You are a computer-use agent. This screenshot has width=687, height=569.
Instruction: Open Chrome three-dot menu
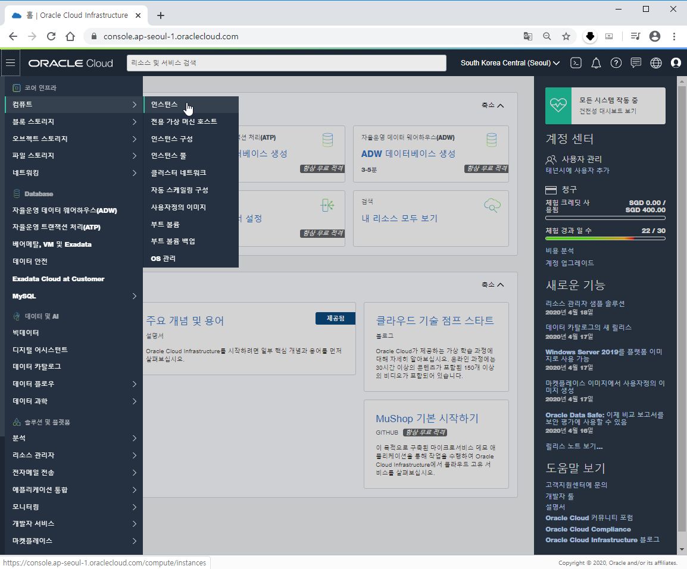pos(674,36)
